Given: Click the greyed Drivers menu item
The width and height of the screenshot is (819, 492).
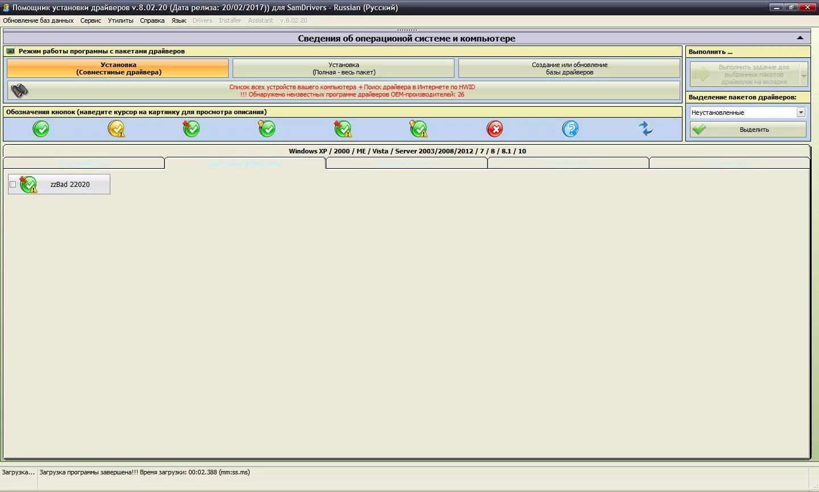Looking at the screenshot, I should pyautogui.click(x=202, y=20).
